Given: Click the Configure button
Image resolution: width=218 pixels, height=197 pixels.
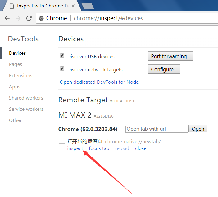Looking at the screenshot, I should point(164,69).
